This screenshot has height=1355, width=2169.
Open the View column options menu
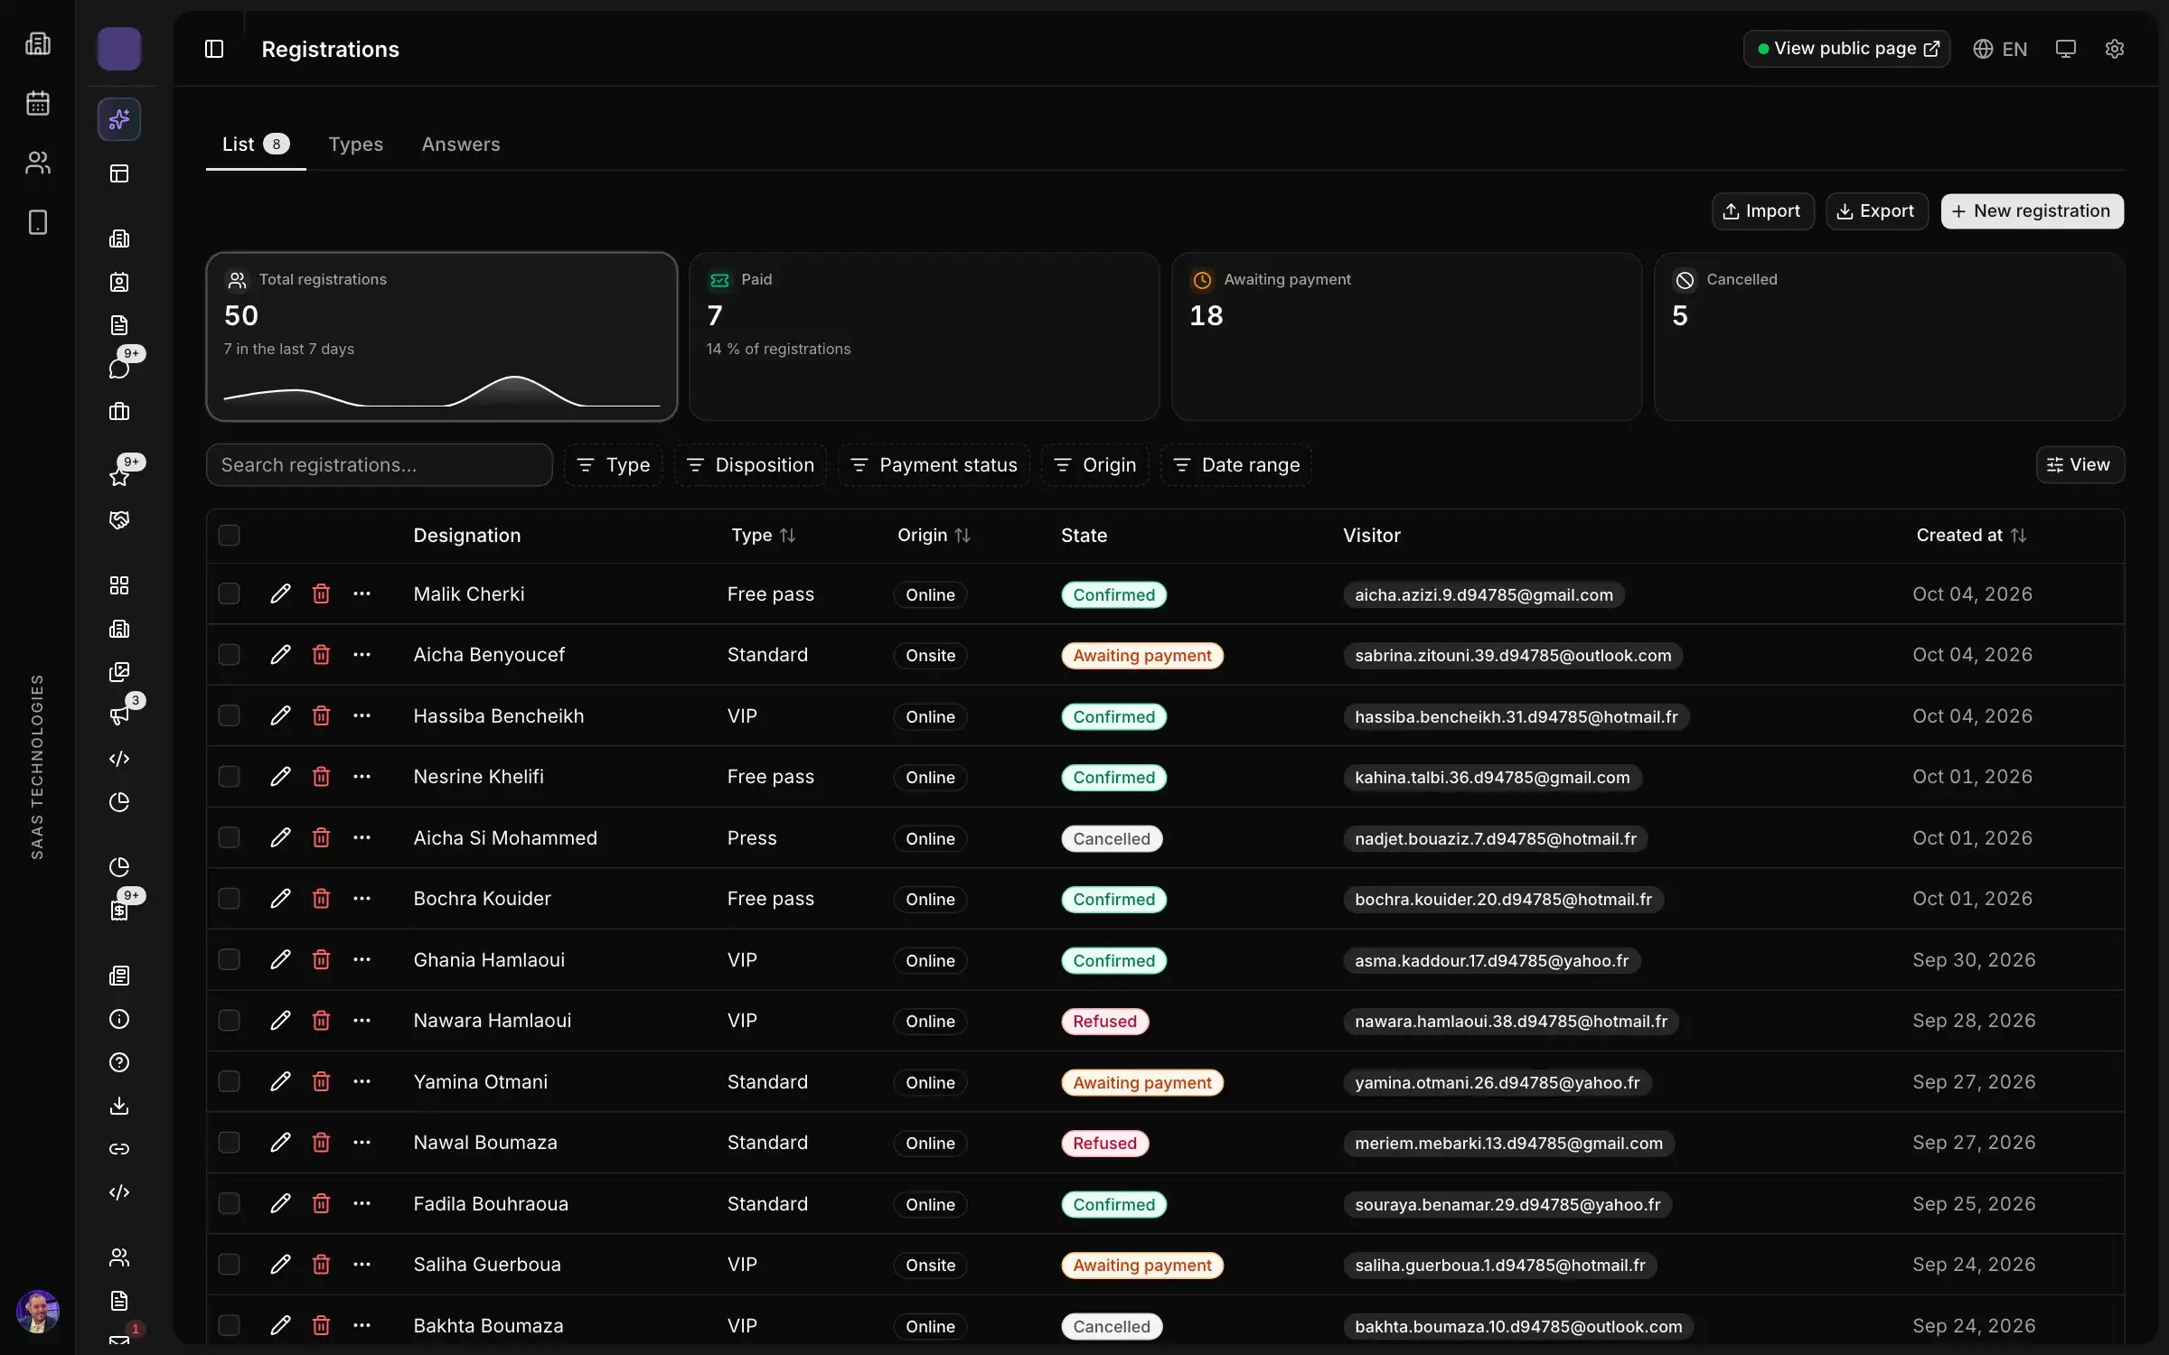point(2080,465)
